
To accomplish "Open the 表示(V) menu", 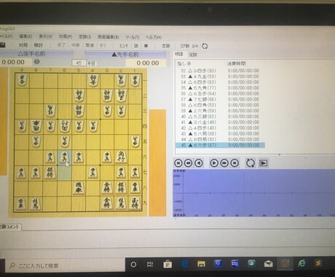I will click(45, 36).
